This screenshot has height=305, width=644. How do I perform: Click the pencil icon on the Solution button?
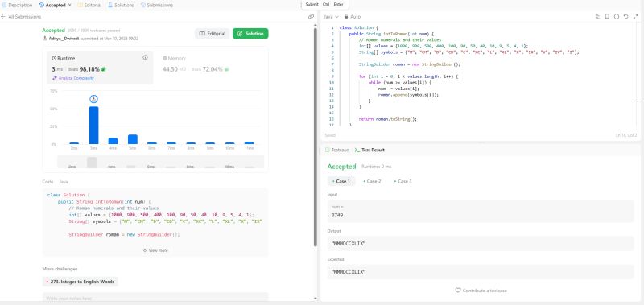[240, 34]
